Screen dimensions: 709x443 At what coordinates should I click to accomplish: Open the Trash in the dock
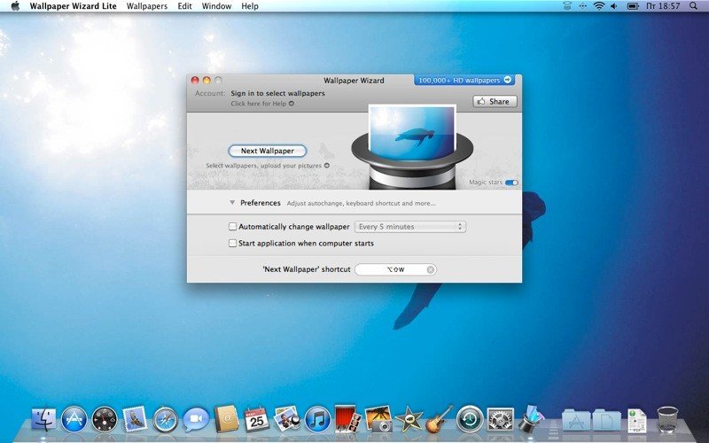667,419
